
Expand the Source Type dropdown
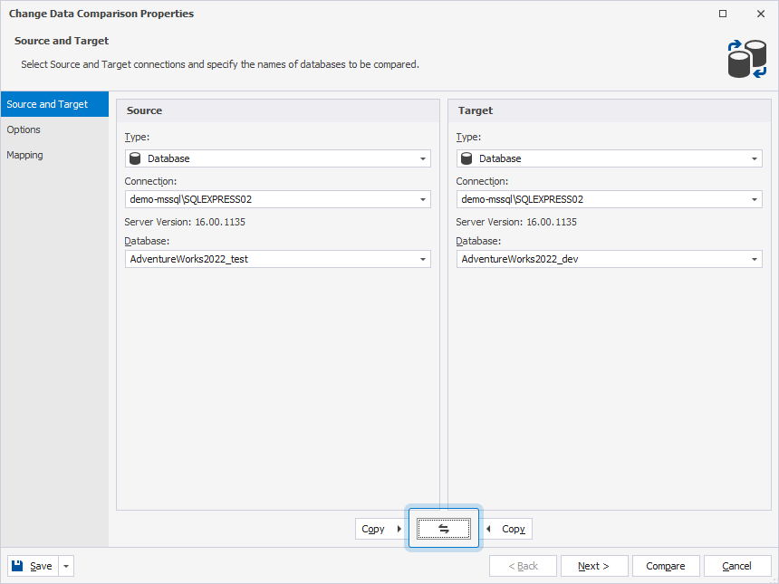422,158
